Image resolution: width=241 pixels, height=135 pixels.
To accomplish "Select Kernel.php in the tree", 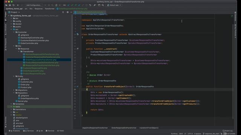I will click(x=23, y=101).
